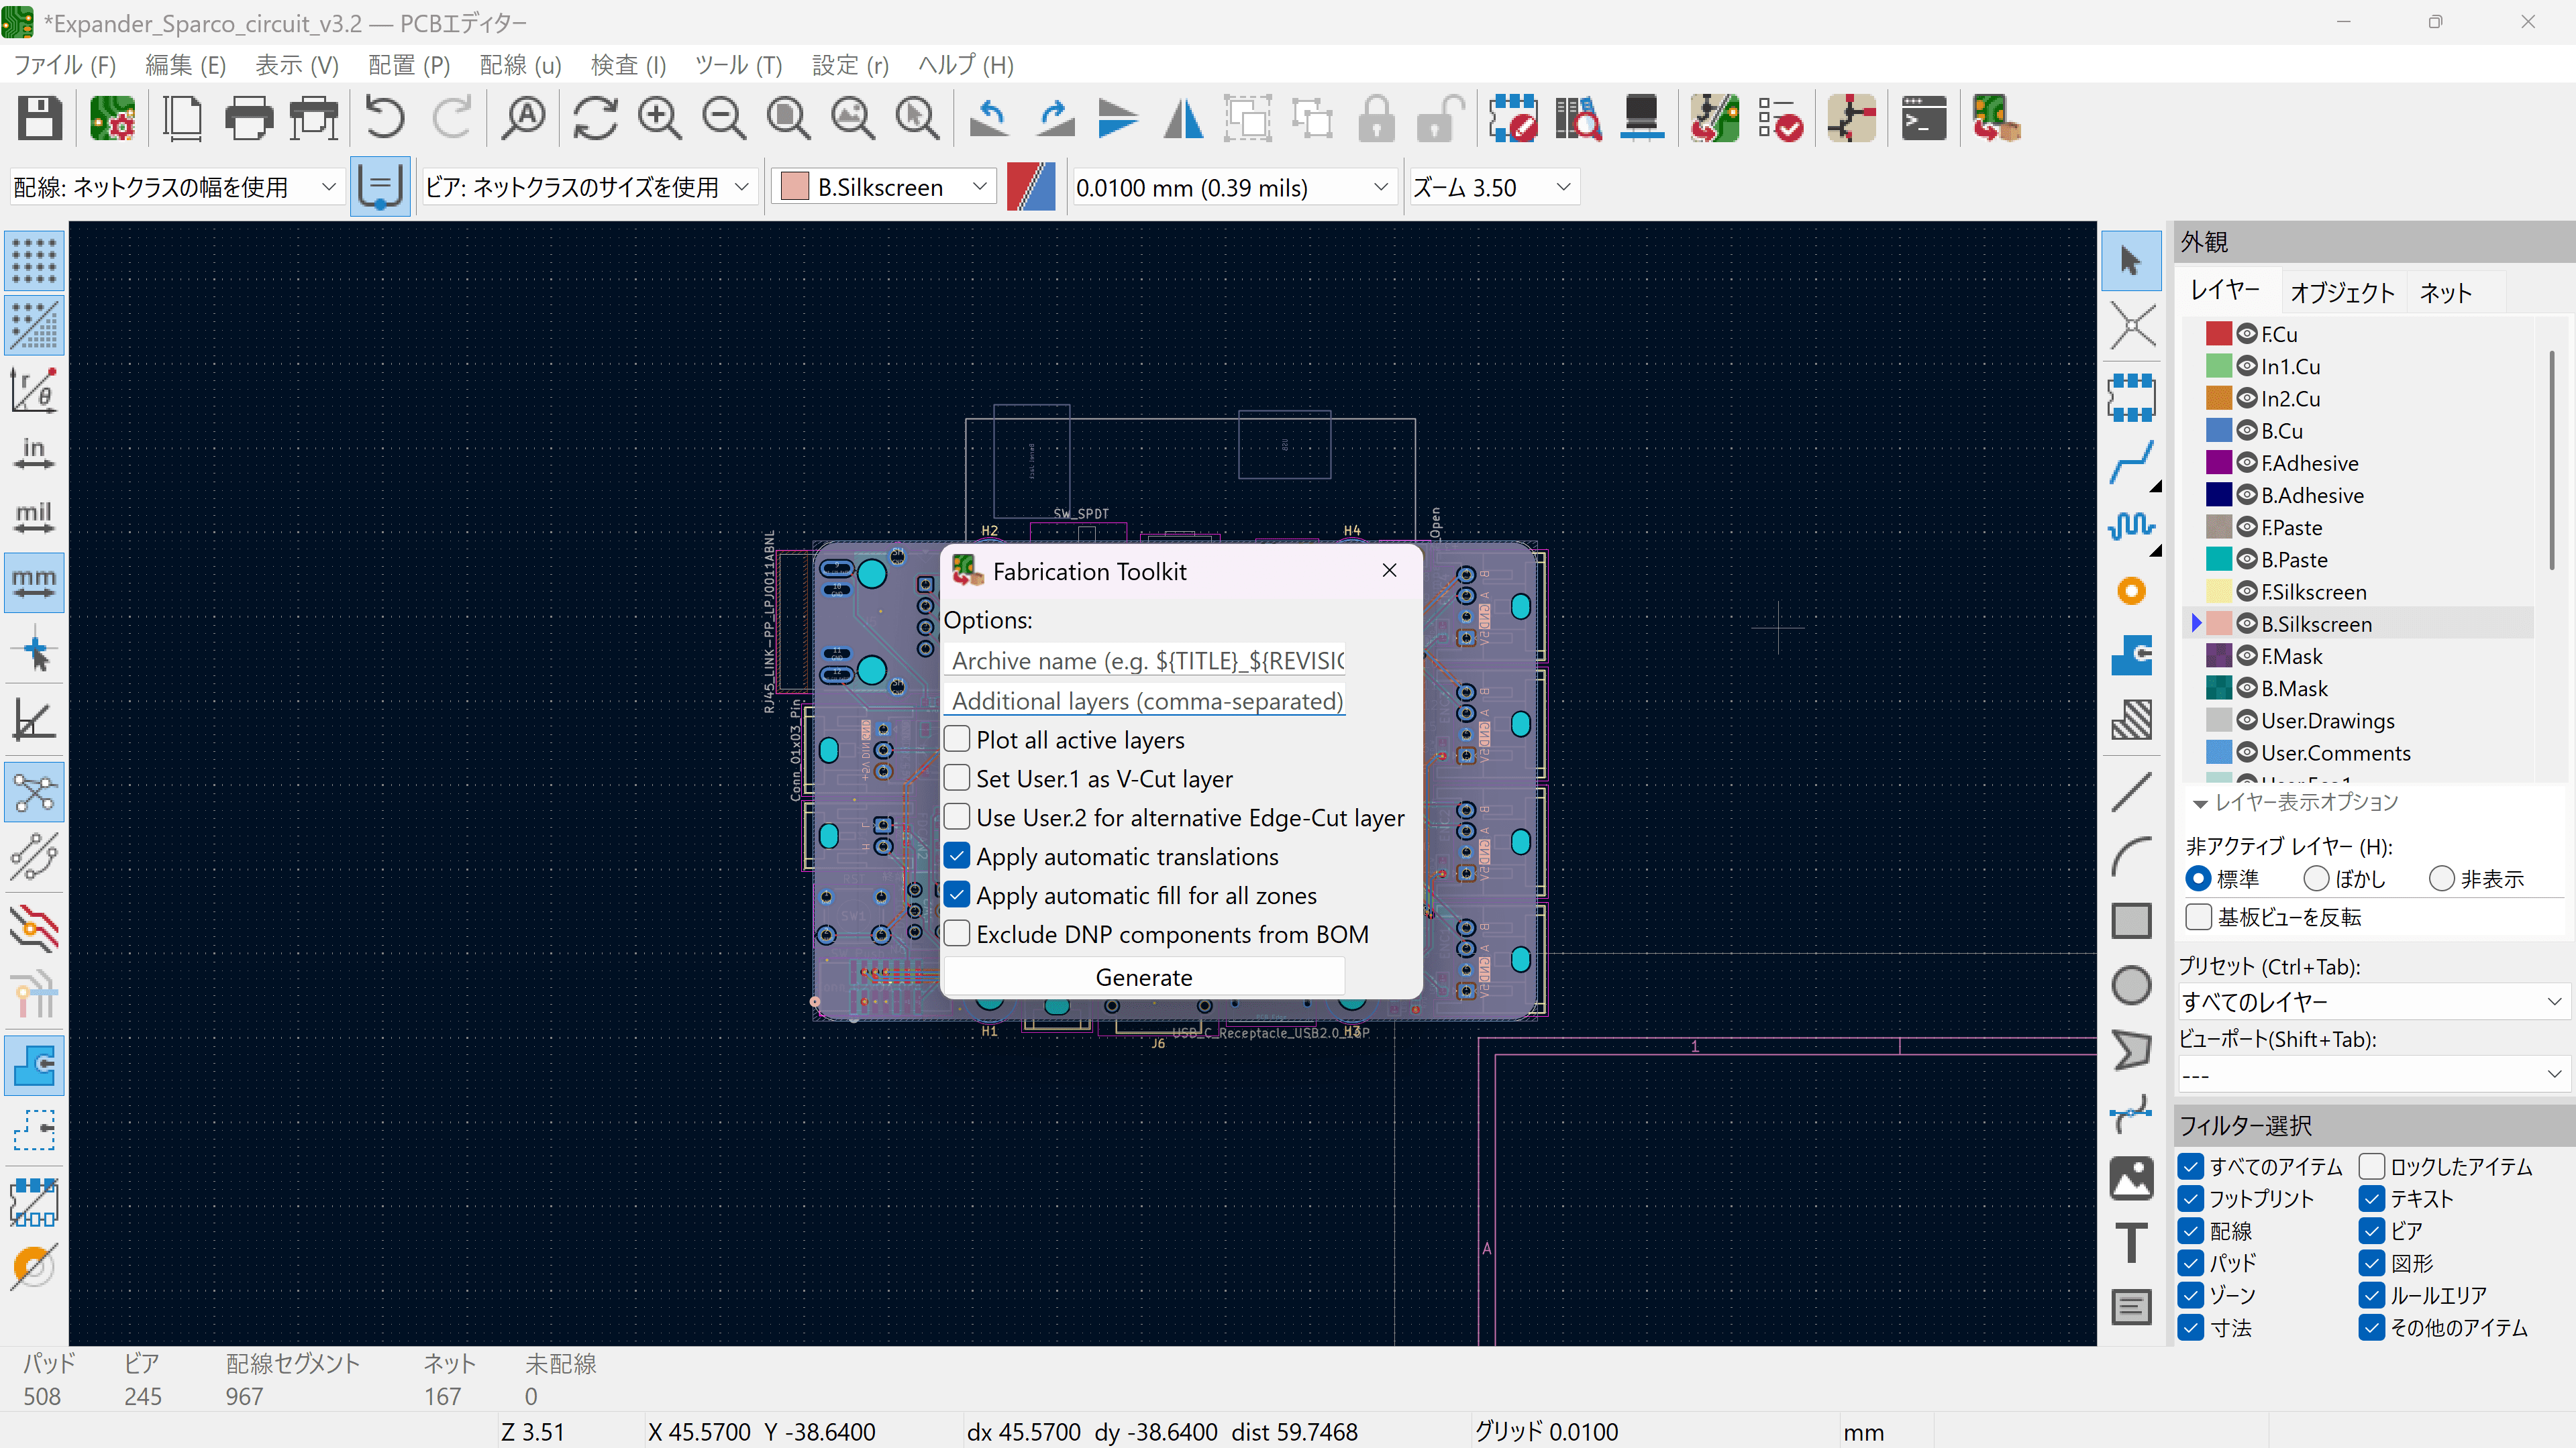The image size is (2576, 1448).
Task: Click the print icon in toolbar
Action: pos(248,119)
